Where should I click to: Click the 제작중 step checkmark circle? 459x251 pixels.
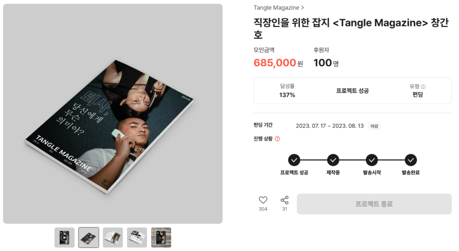click(333, 160)
